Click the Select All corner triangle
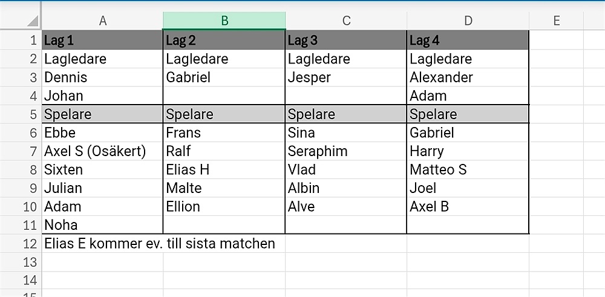 click(32, 22)
